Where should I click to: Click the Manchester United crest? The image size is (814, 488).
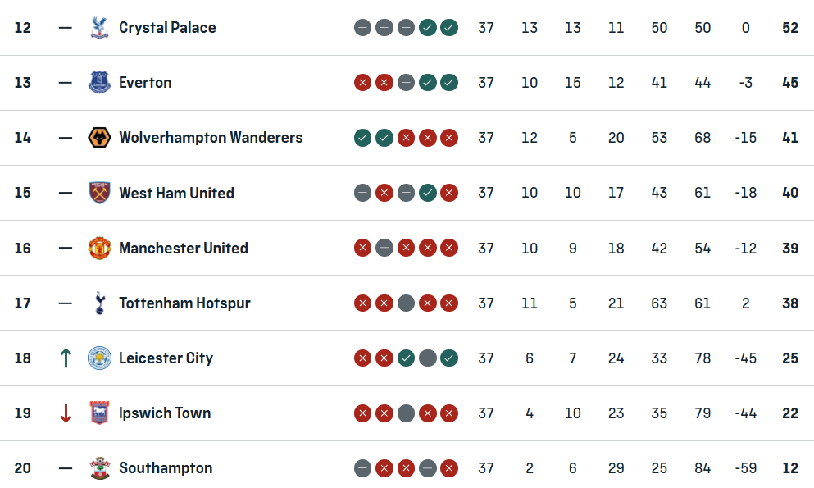pyautogui.click(x=99, y=248)
